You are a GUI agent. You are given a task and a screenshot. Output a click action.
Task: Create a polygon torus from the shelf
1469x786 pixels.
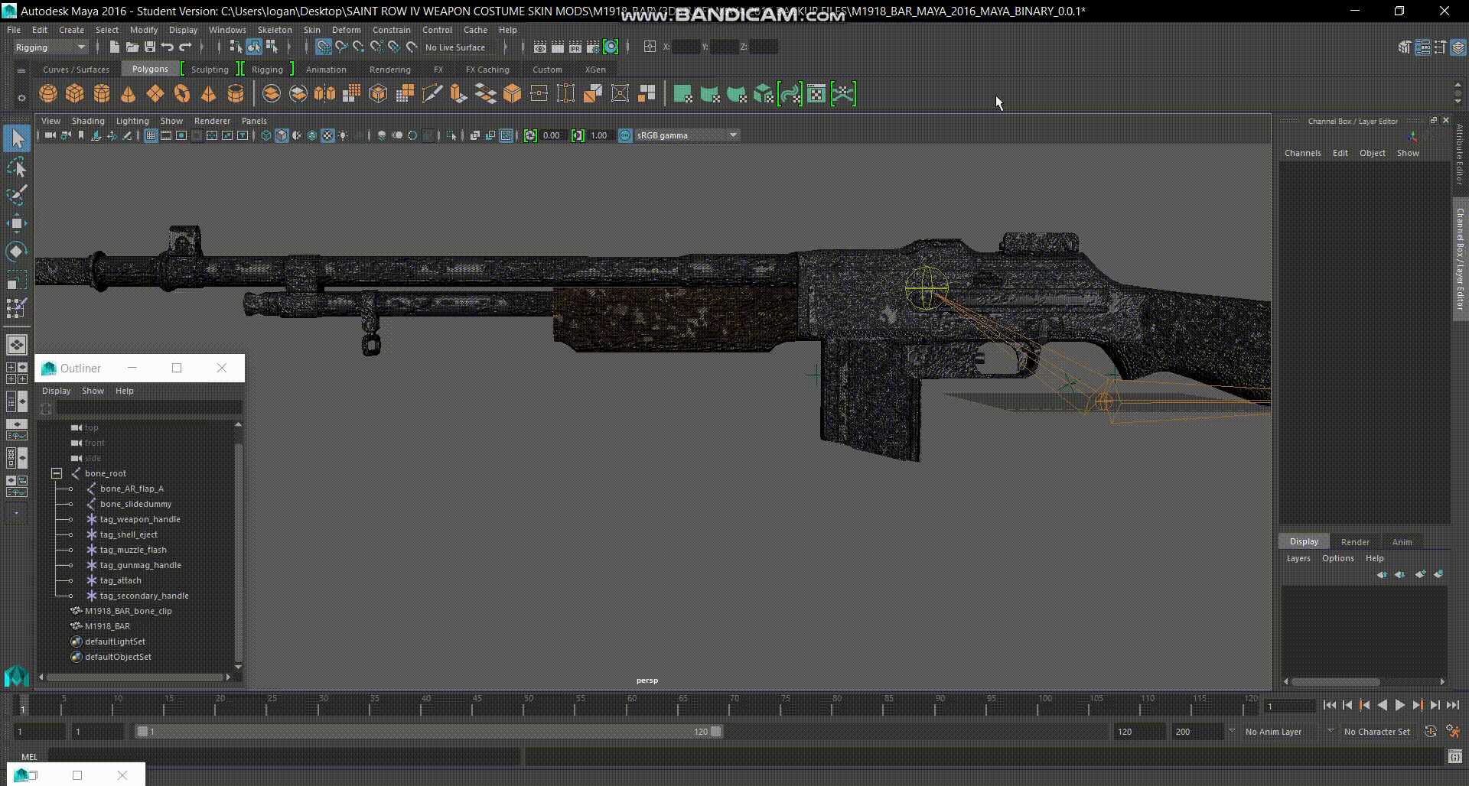pos(182,94)
